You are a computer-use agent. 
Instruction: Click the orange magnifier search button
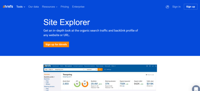100,69
